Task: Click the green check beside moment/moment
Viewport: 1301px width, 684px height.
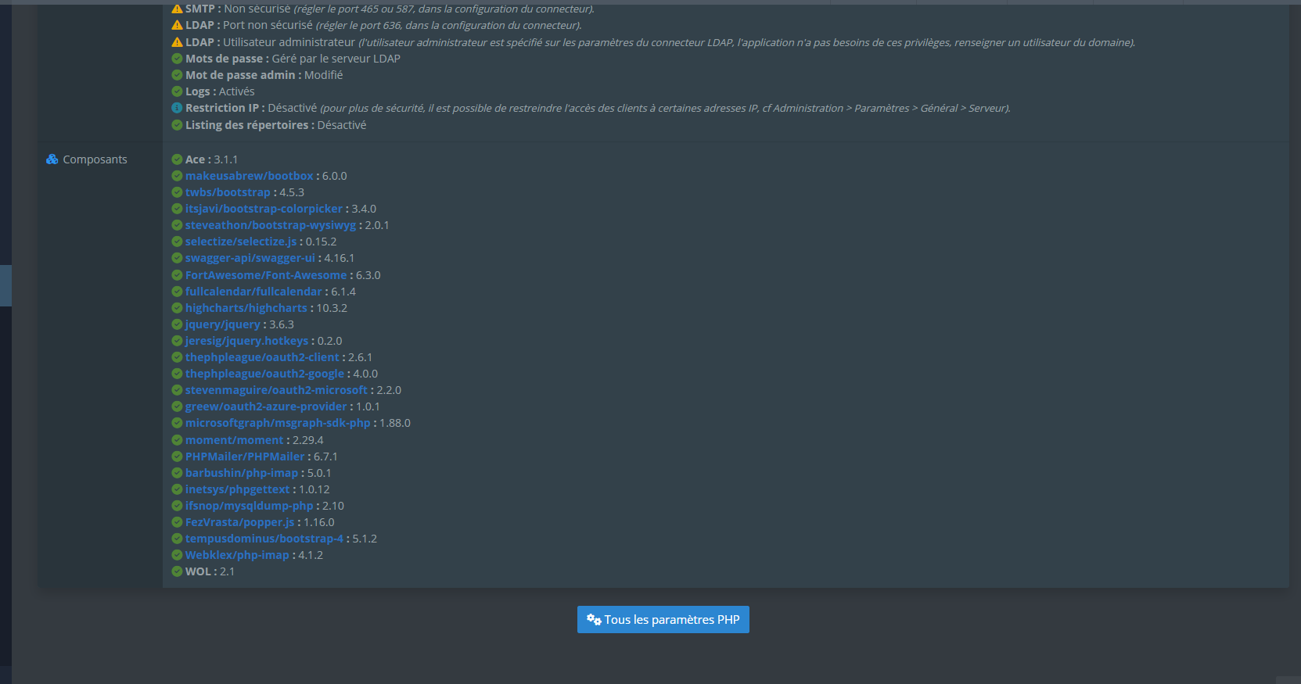Action: (x=177, y=440)
